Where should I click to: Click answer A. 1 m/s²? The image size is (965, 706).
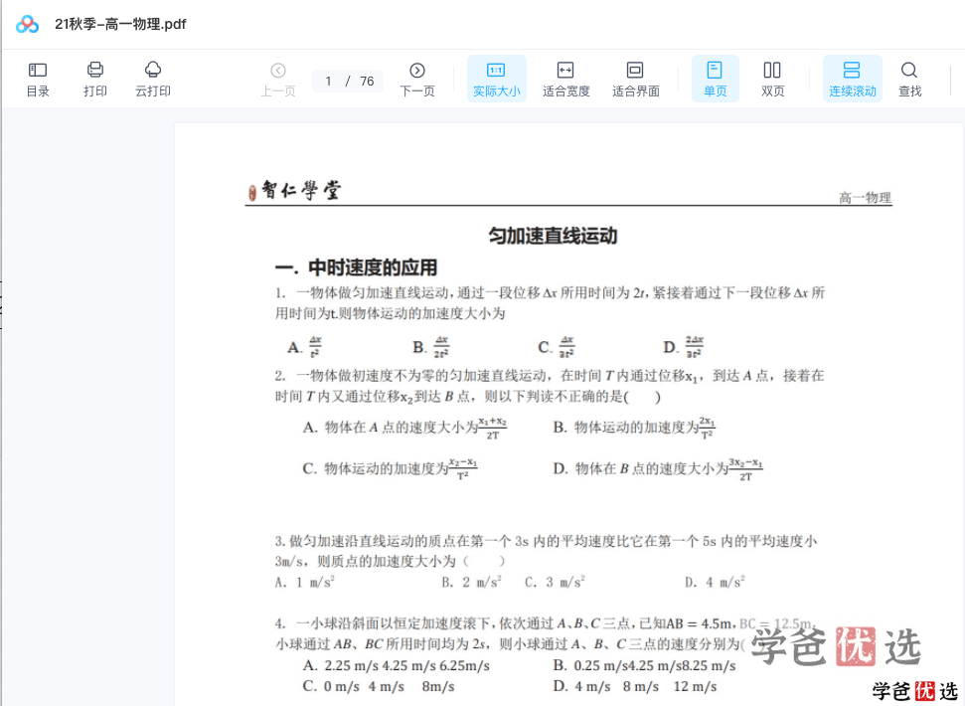[x=305, y=582]
